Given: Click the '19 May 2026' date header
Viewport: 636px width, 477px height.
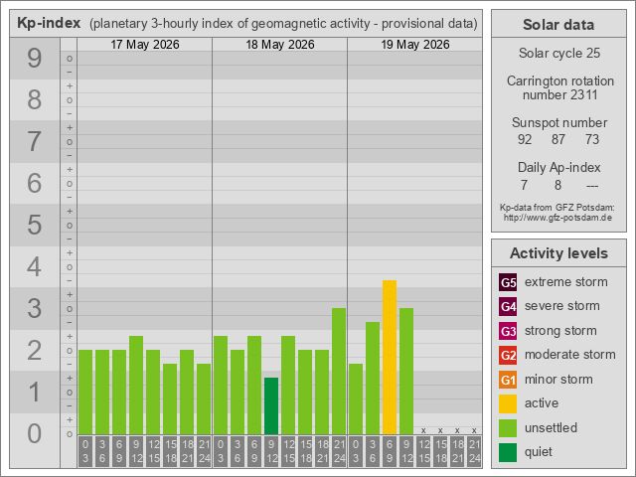Looking at the screenshot, I should (x=415, y=44).
